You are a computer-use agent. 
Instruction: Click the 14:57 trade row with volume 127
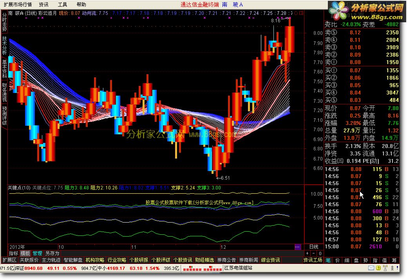362,240
